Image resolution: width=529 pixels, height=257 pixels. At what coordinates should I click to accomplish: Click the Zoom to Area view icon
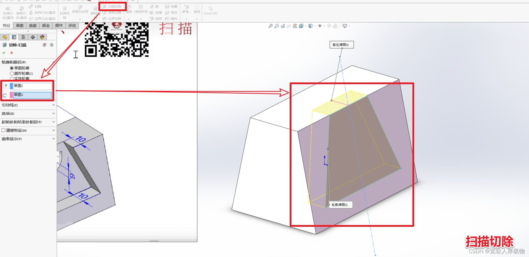(x=277, y=26)
